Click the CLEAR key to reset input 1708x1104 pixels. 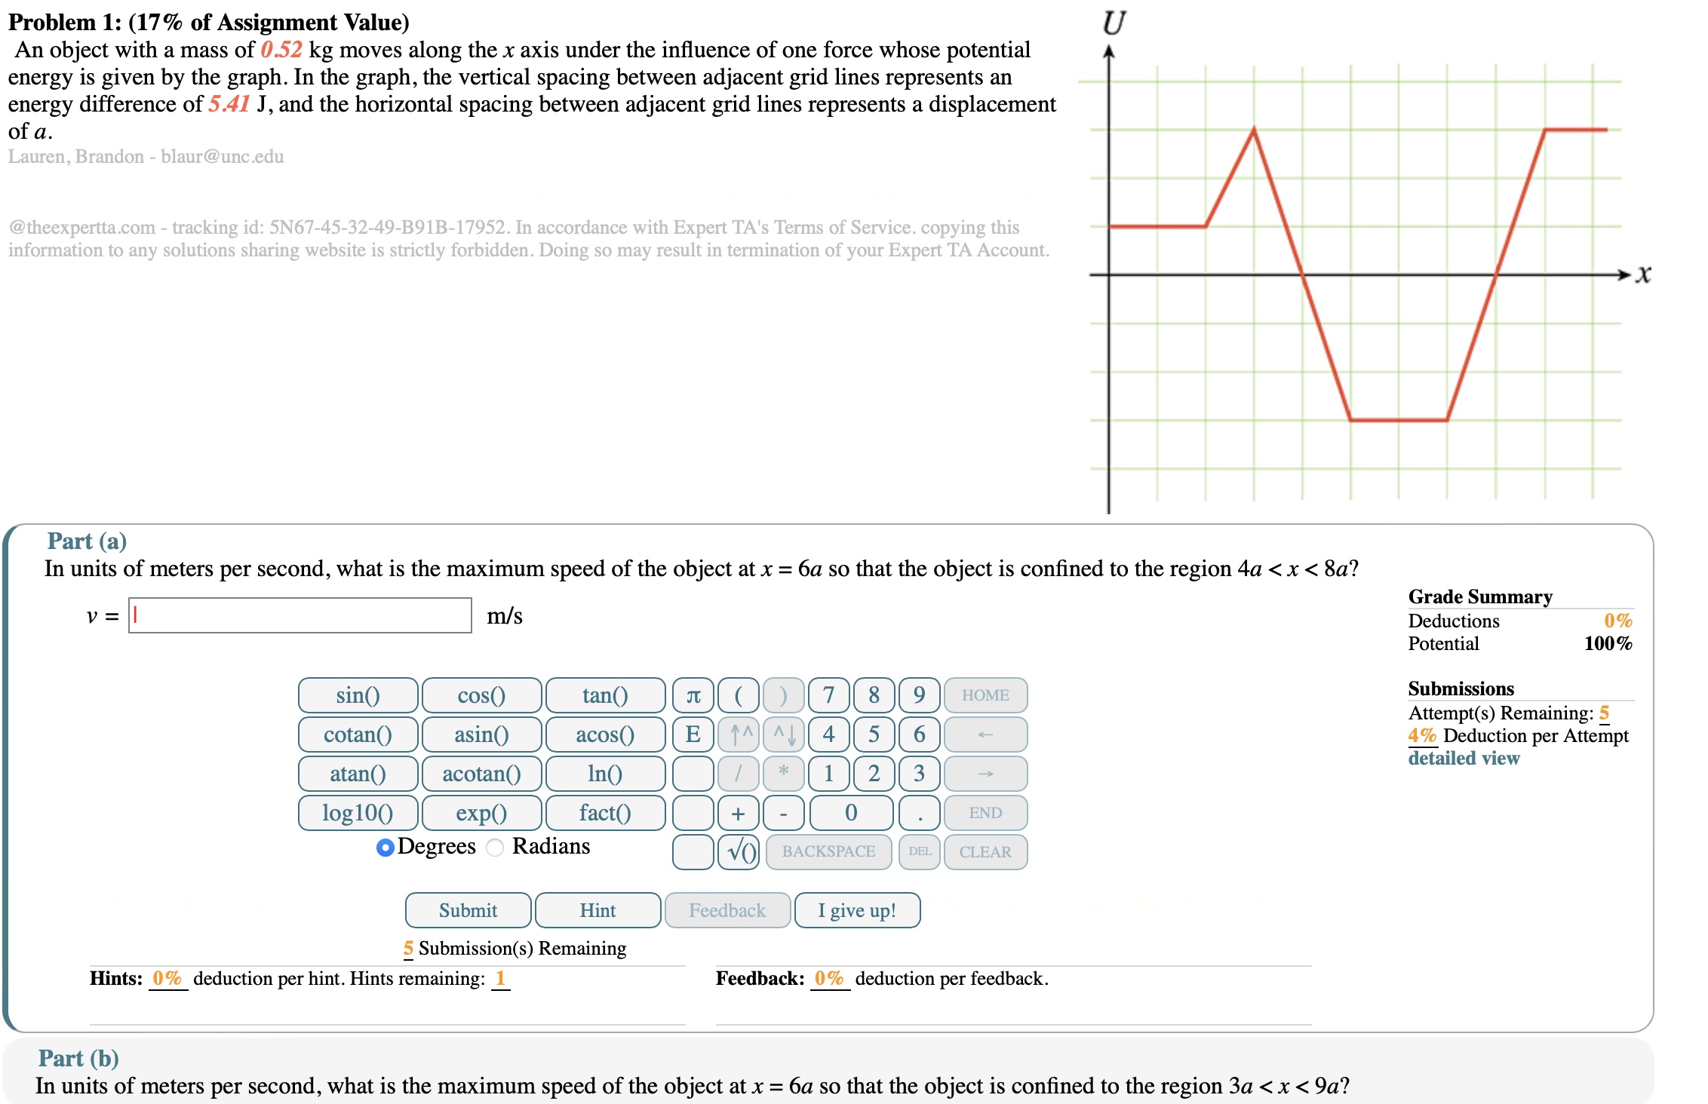(985, 852)
